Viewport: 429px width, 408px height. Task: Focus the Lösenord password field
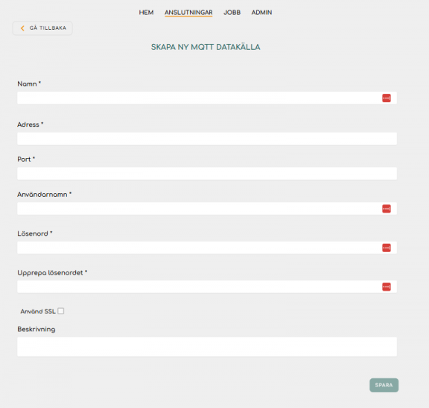pyautogui.click(x=207, y=248)
